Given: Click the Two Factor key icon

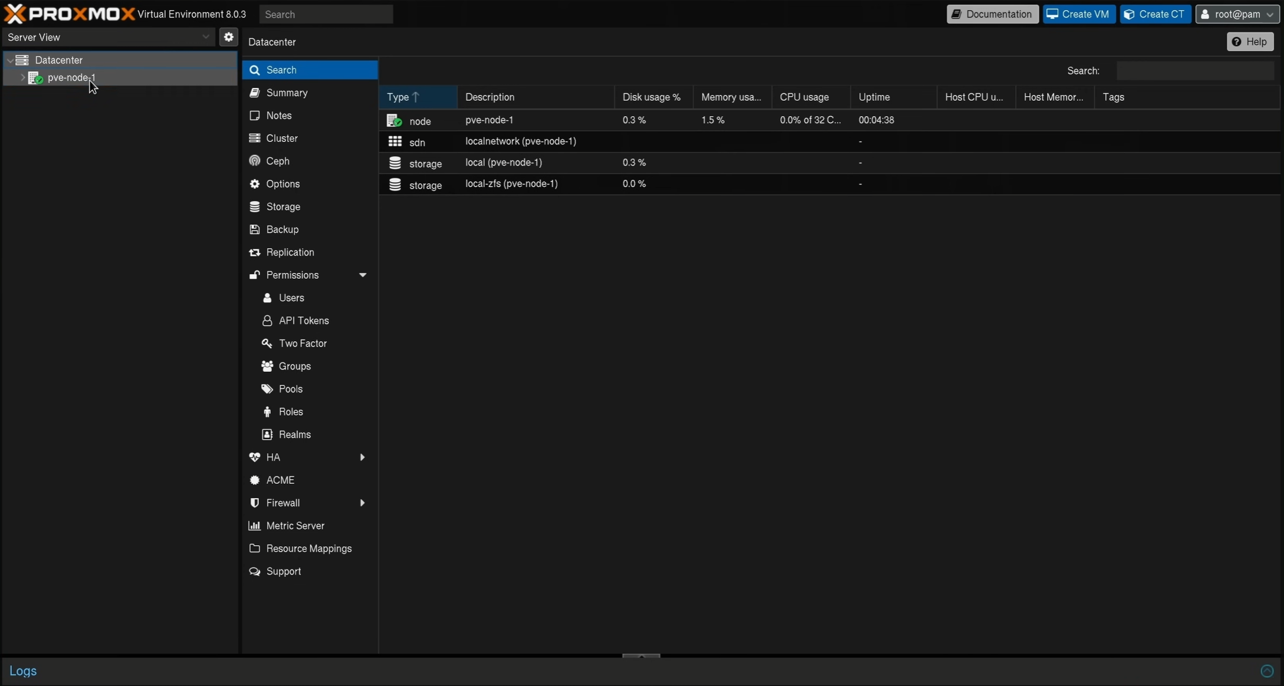Looking at the screenshot, I should pyautogui.click(x=267, y=344).
